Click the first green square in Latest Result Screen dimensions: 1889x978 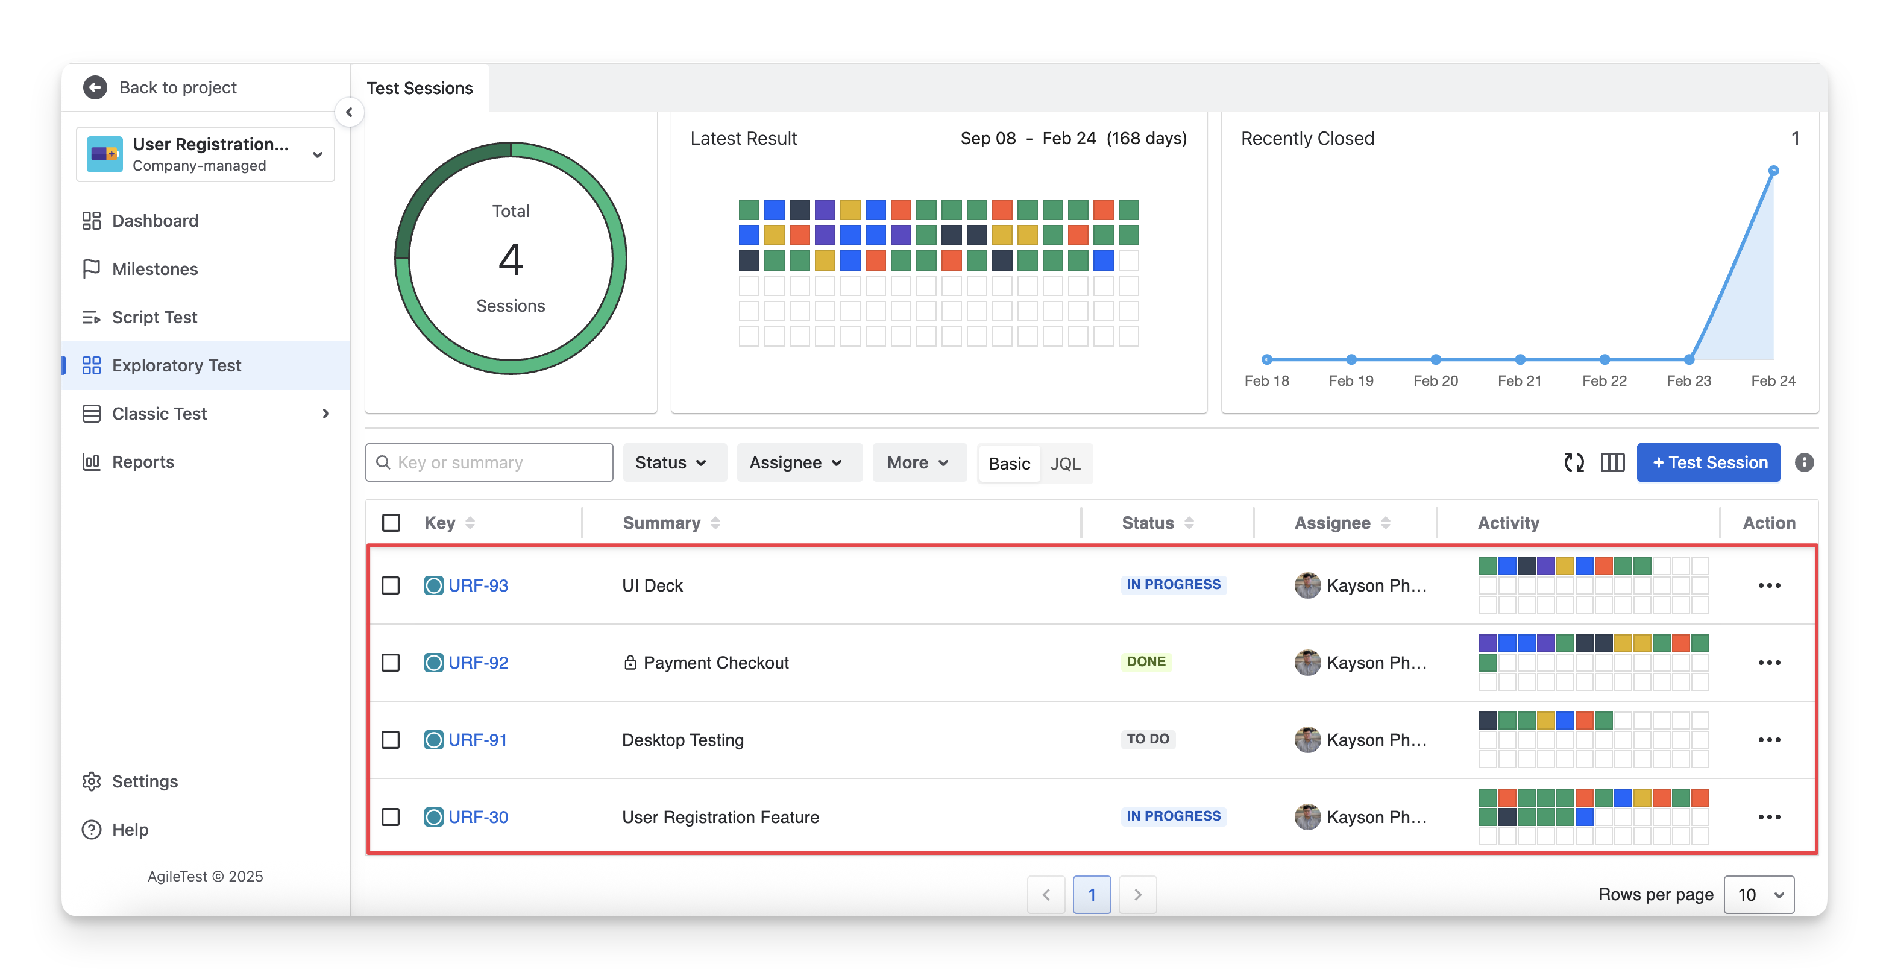pyautogui.click(x=749, y=210)
